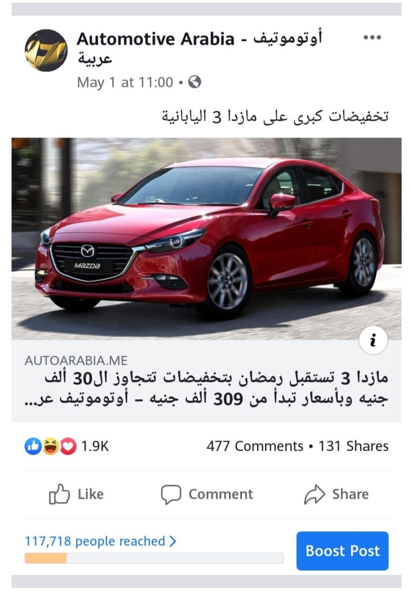Open the red Mazda 3 image
The image size is (411, 591).
(x=207, y=239)
